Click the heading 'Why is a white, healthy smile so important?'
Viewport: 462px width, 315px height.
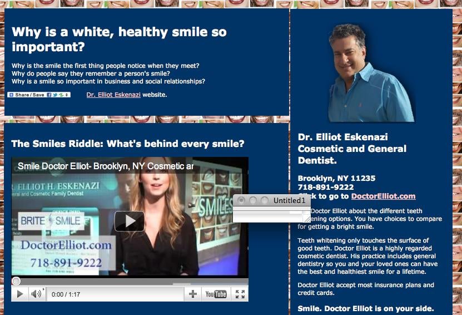tap(119, 39)
